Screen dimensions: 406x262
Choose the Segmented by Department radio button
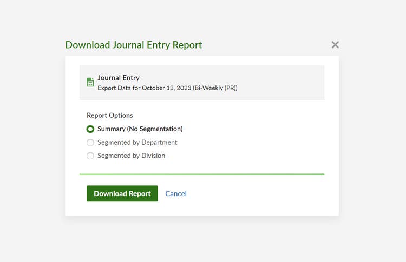coord(90,143)
